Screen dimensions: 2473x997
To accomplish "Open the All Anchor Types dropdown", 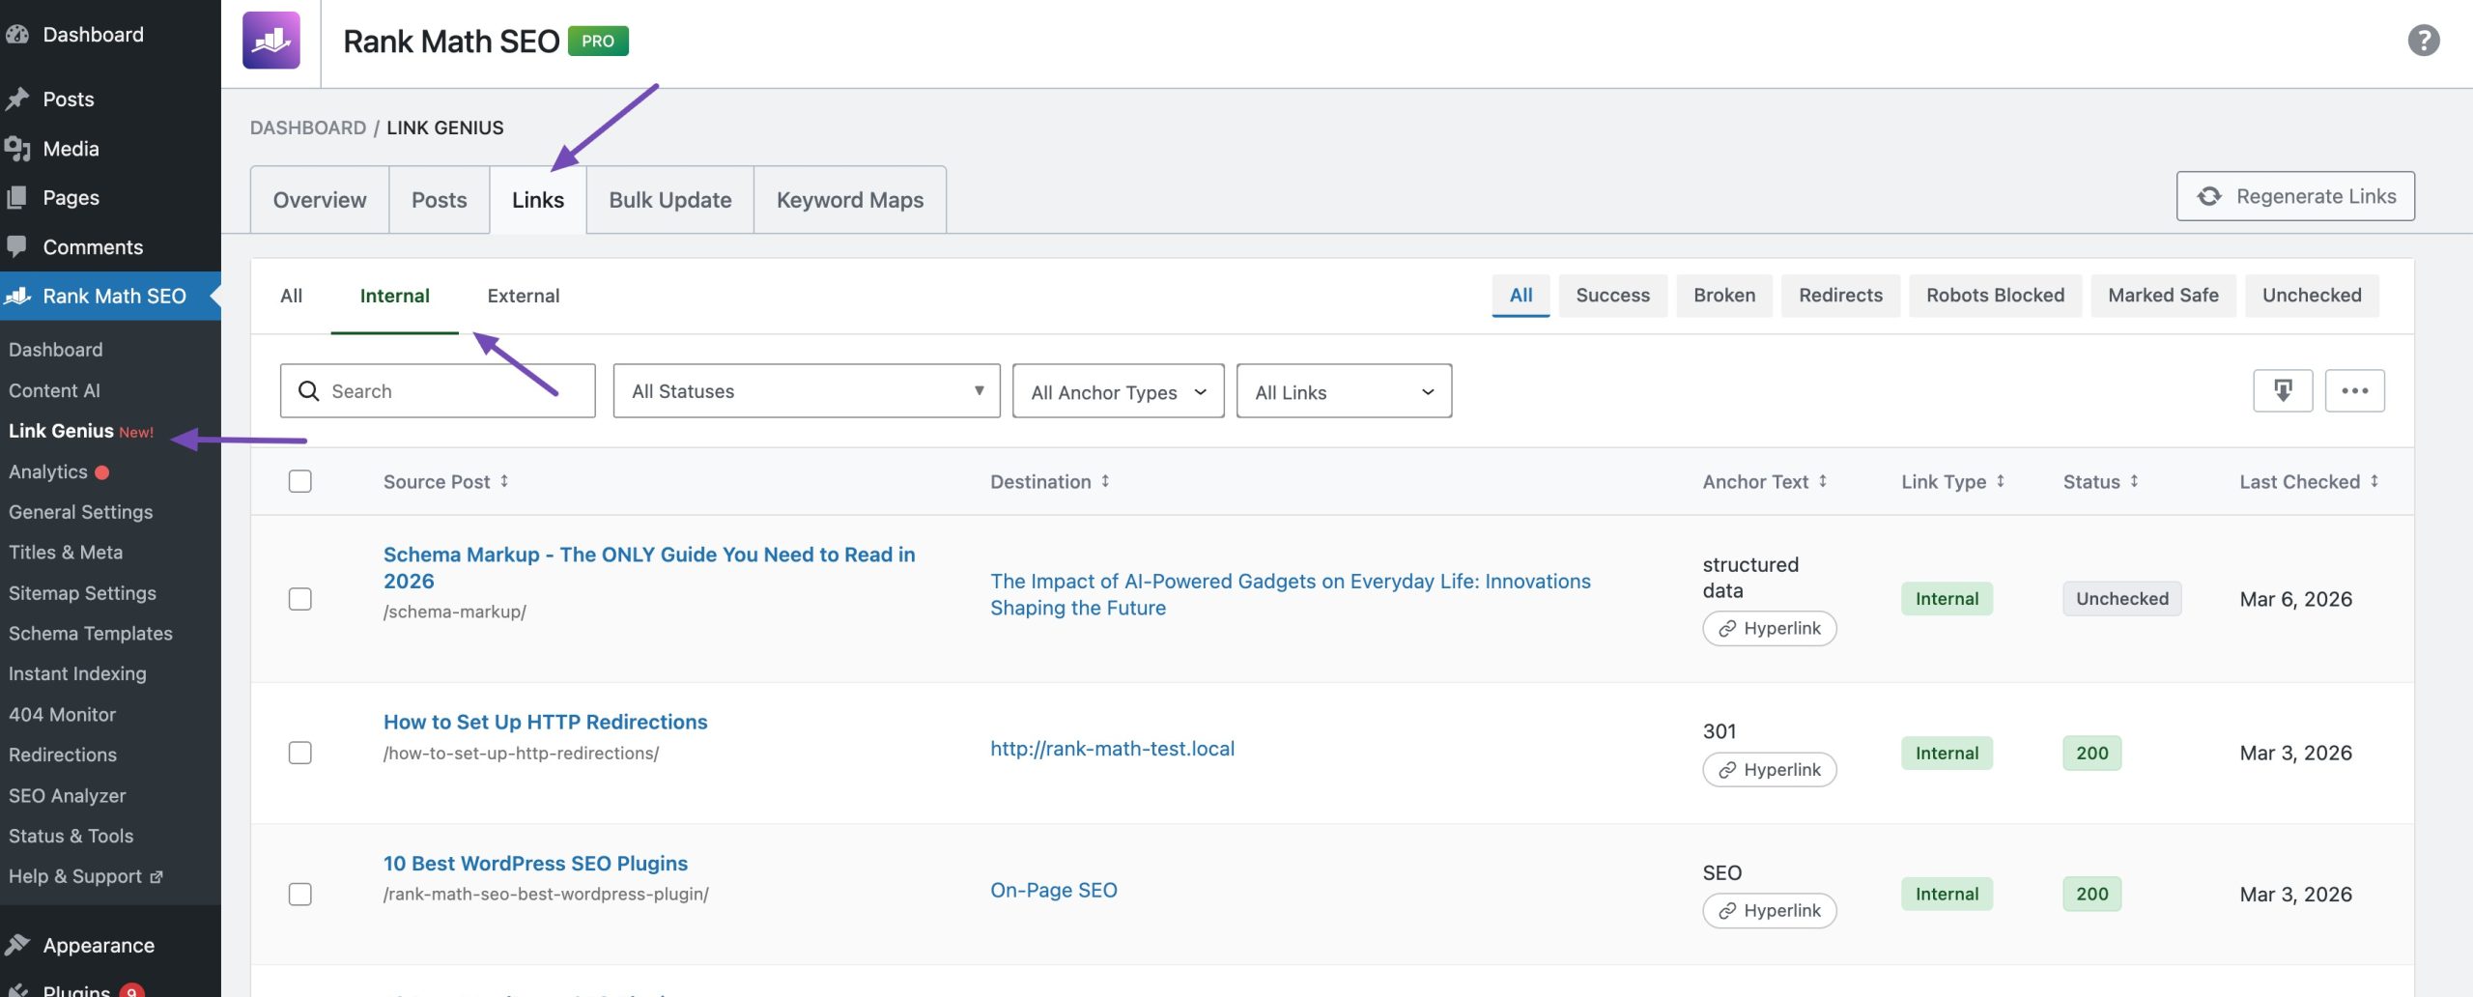I will pos(1118,390).
